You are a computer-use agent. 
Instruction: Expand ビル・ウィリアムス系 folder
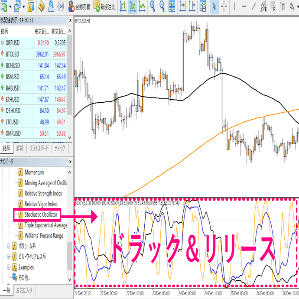(x=9, y=257)
